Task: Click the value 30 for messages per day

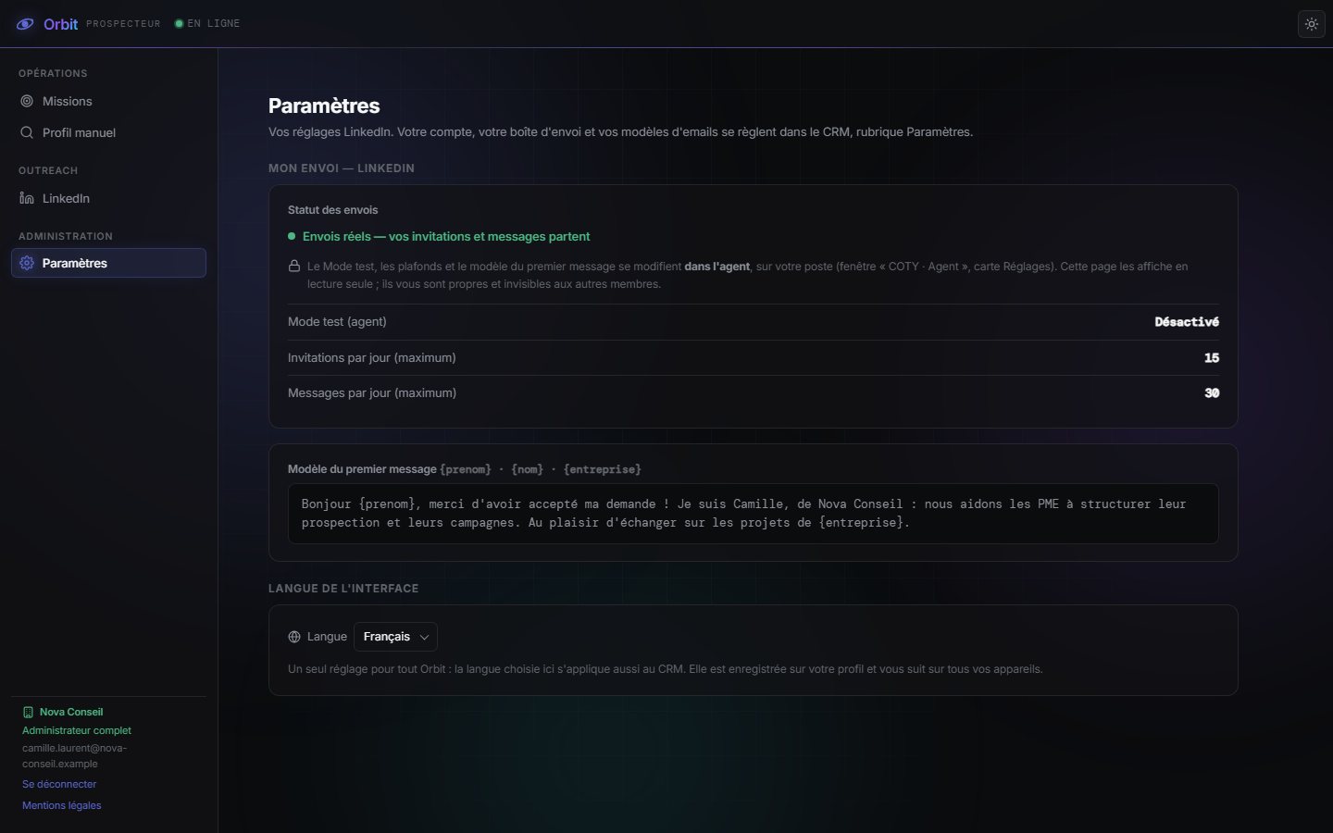Action: tap(1212, 393)
